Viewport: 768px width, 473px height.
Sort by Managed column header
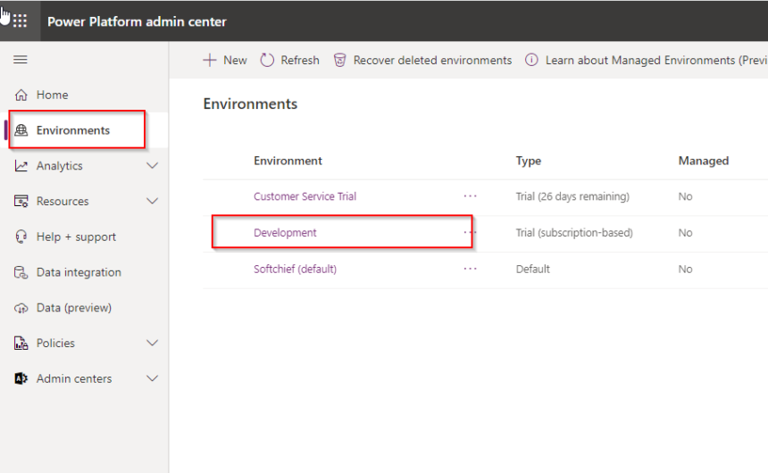pos(704,161)
